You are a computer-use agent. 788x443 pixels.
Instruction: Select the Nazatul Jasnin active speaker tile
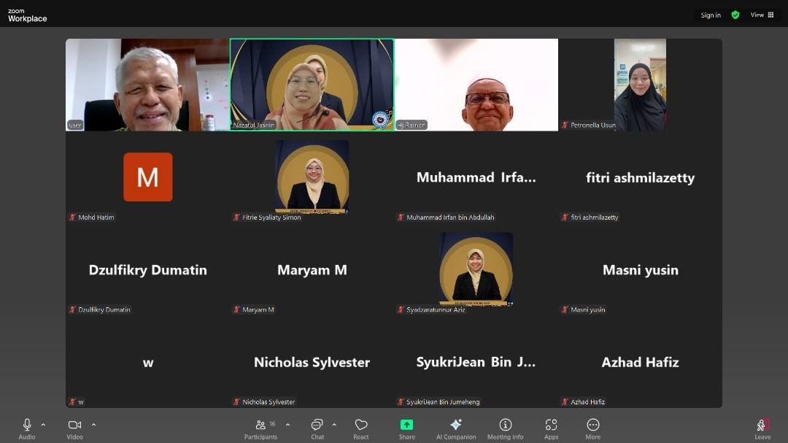312,85
